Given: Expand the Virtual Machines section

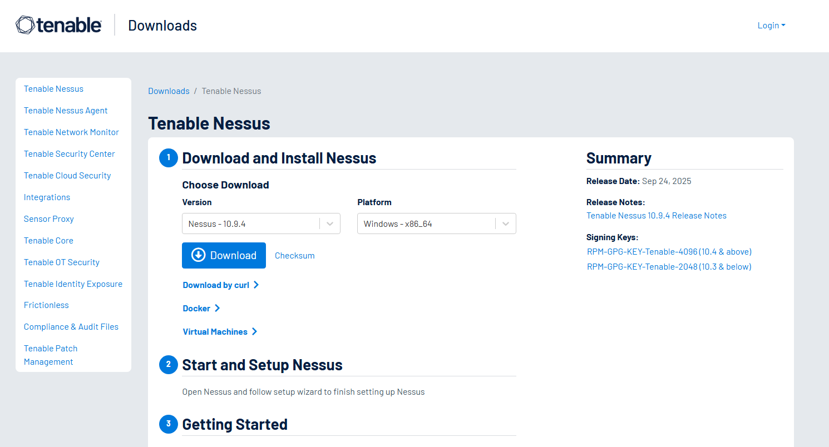Looking at the screenshot, I should point(220,332).
